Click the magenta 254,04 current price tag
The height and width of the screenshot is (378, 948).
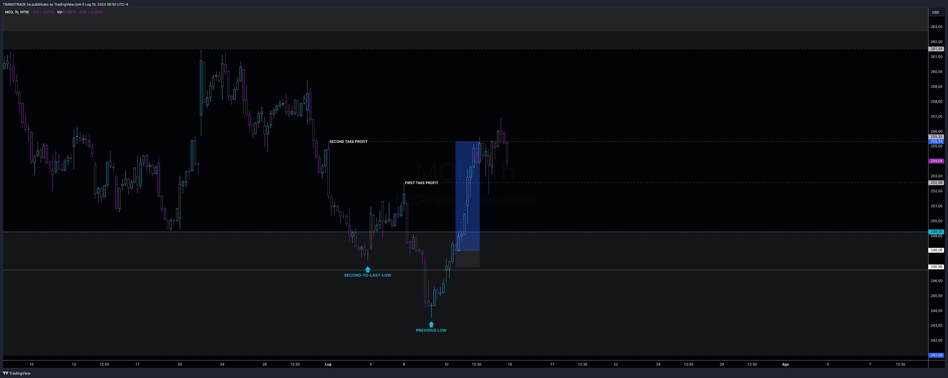(936, 161)
